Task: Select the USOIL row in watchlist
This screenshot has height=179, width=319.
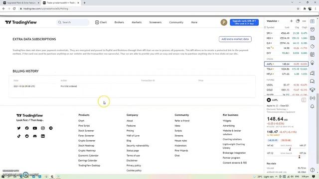Action: (x=286, y=85)
